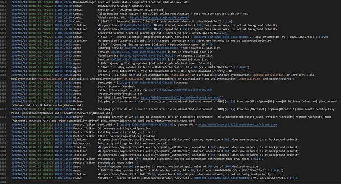Open the WSUS client.asmx link on line 5869
The image size is (341, 184).
click(x=180, y=98)
